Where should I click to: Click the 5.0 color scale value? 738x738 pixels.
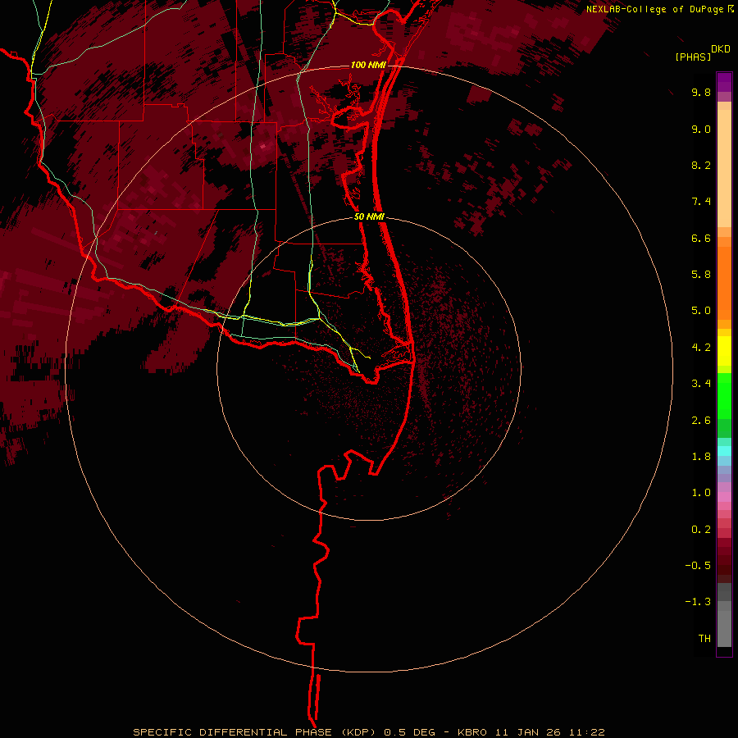point(701,311)
